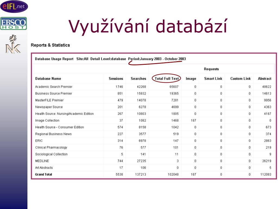Image resolution: width=278 pixels, height=209 pixels.
Task: Select the 'Sociological Collection' row name
Action: [51, 154]
